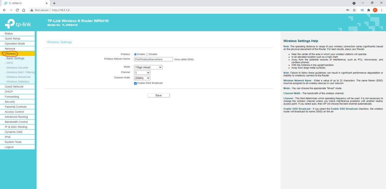The width and height of the screenshot is (386, 189).
Task: Click the tp-link logo
Action: [18, 23]
